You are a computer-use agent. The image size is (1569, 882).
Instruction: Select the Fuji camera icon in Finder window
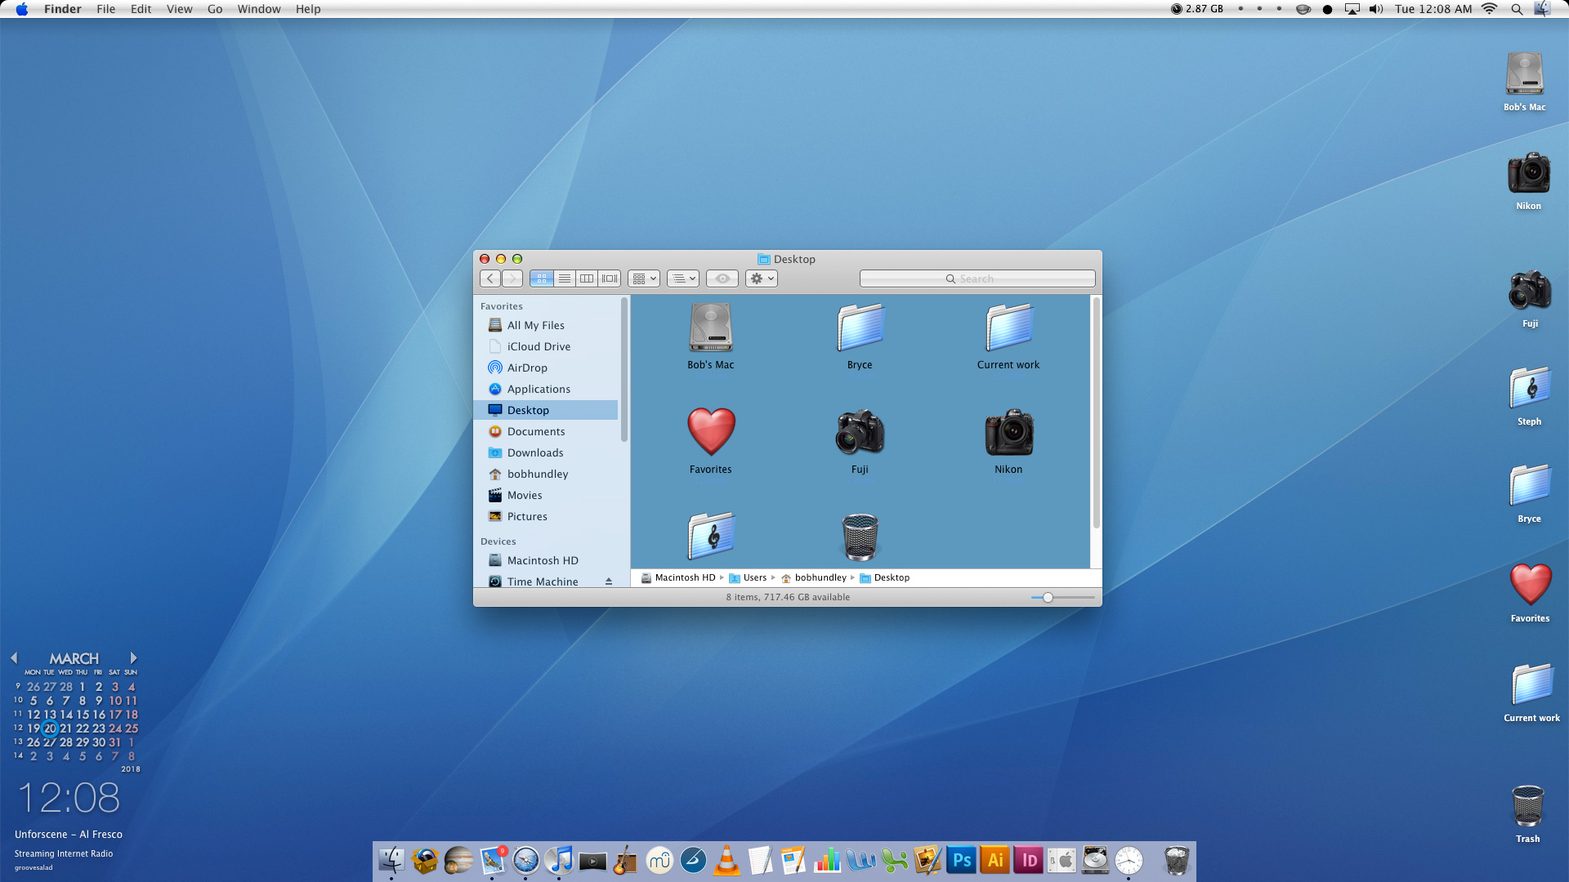click(860, 433)
